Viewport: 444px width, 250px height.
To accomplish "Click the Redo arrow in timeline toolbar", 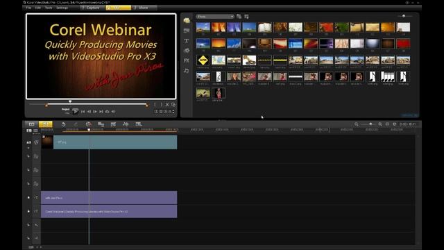I will coord(76,124).
